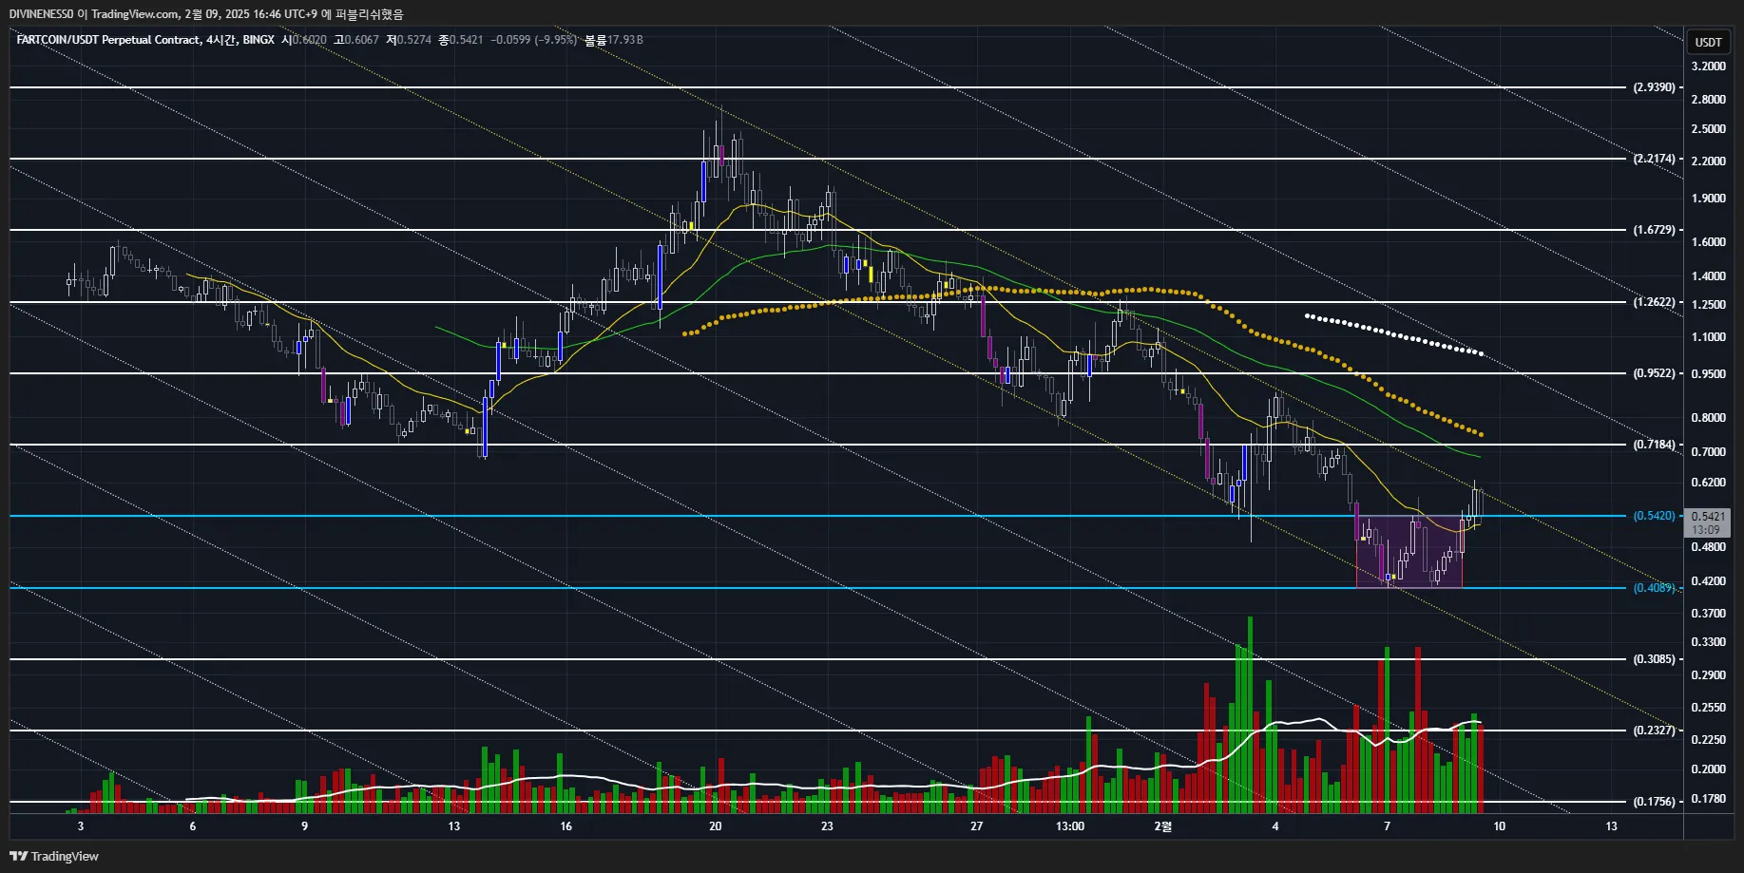Select the (0.7184) horizontal level label
This screenshot has height=873, width=1744.
click(1655, 445)
